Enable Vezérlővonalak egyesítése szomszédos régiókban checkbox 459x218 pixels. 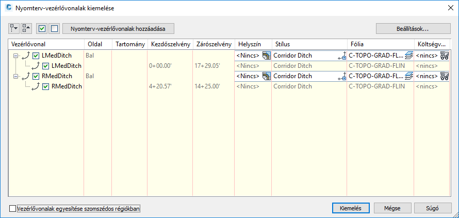click(x=13, y=209)
